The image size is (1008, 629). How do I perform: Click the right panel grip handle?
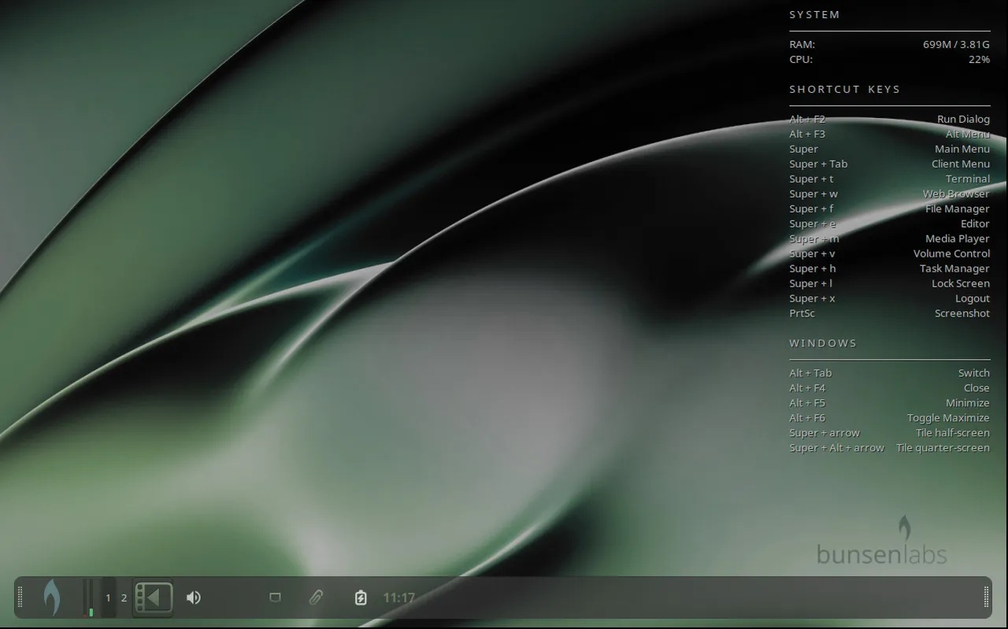(x=986, y=598)
